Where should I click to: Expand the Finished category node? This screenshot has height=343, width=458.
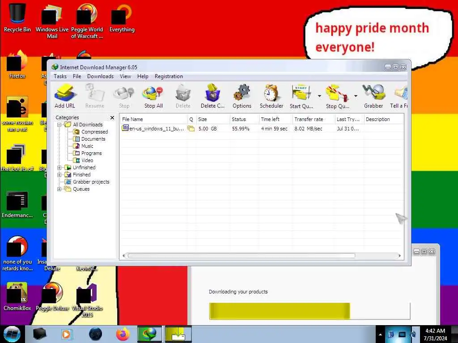[59, 175]
